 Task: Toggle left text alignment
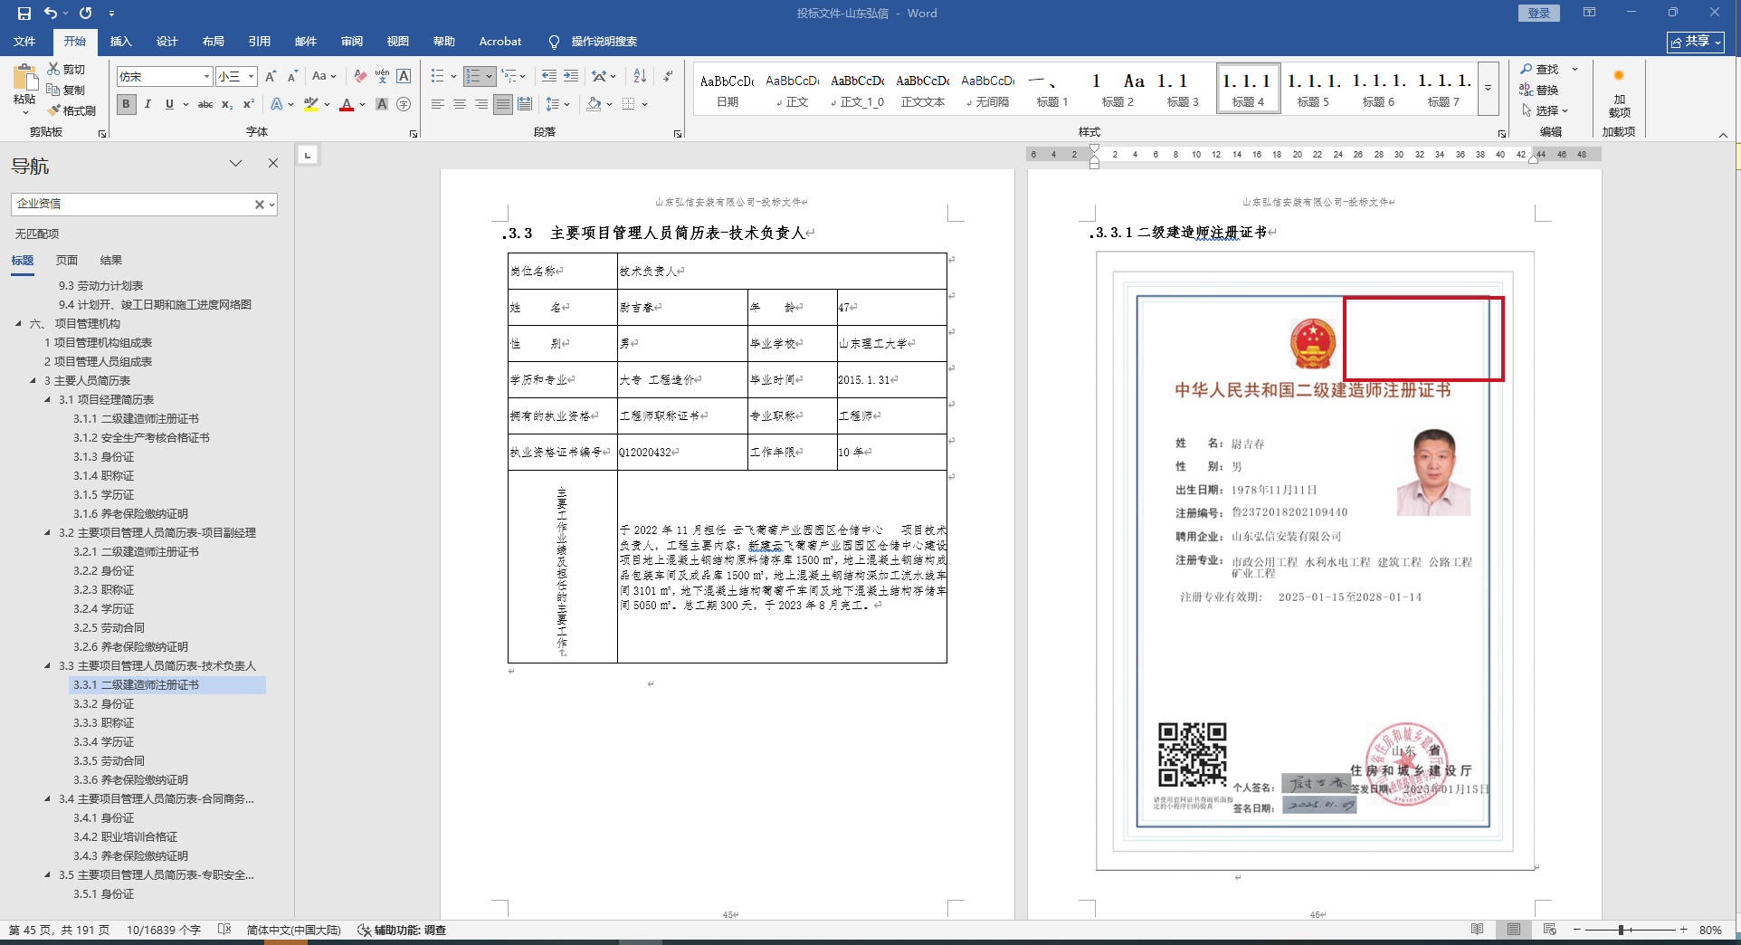(438, 105)
